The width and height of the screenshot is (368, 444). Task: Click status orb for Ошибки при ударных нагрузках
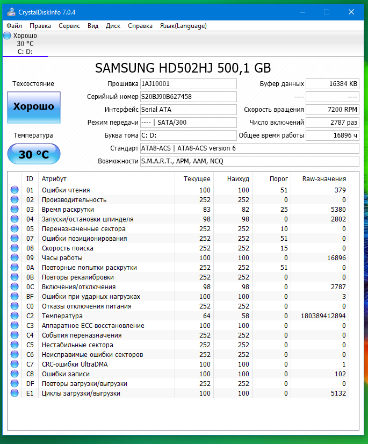[15, 297]
